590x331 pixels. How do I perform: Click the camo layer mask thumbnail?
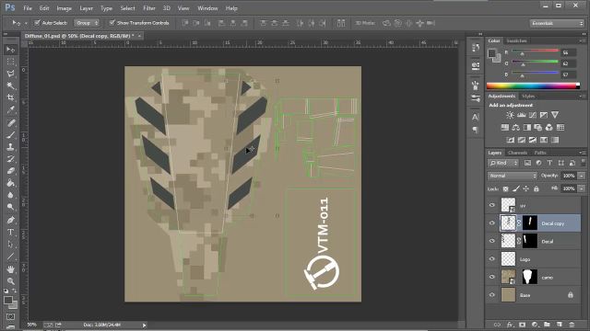click(x=530, y=277)
